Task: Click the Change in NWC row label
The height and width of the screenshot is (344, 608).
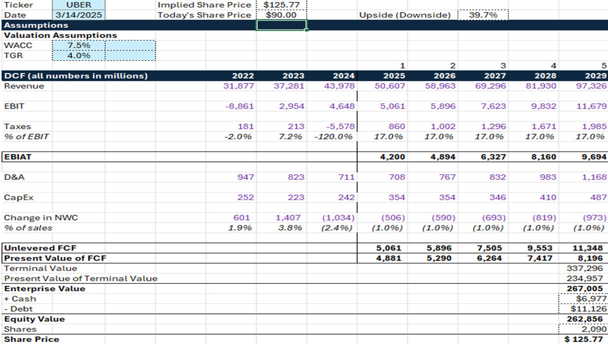Action: (x=41, y=218)
